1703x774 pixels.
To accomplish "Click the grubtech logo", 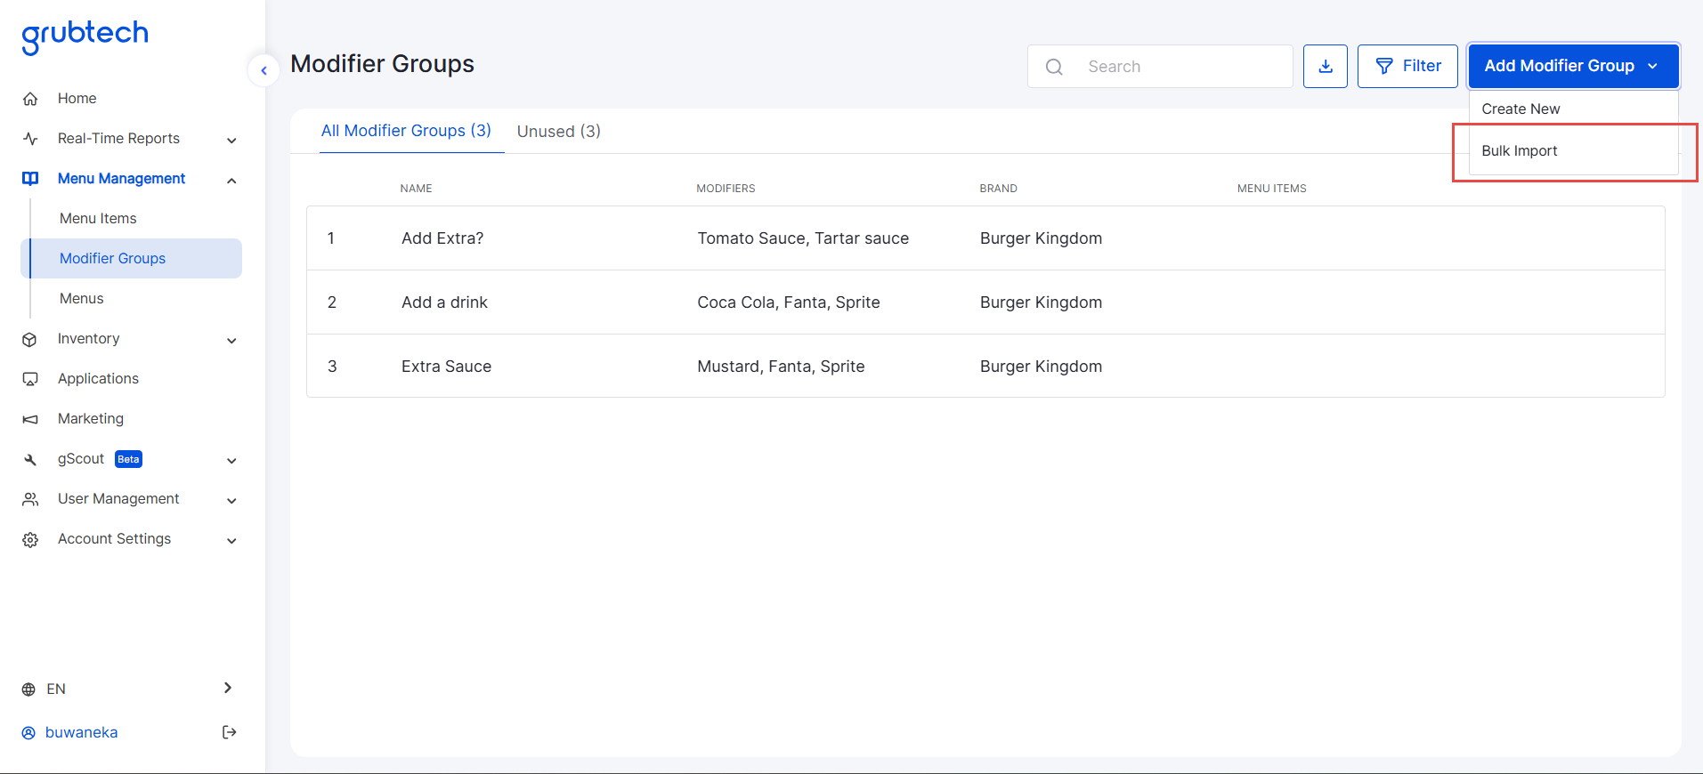I will click(x=85, y=36).
